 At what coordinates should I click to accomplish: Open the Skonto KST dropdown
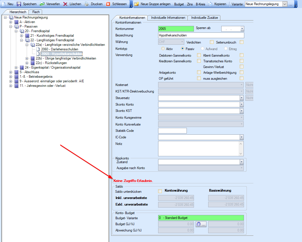click(241, 111)
